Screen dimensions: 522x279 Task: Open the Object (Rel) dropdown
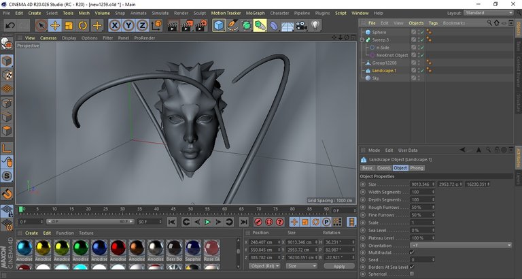point(264,266)
